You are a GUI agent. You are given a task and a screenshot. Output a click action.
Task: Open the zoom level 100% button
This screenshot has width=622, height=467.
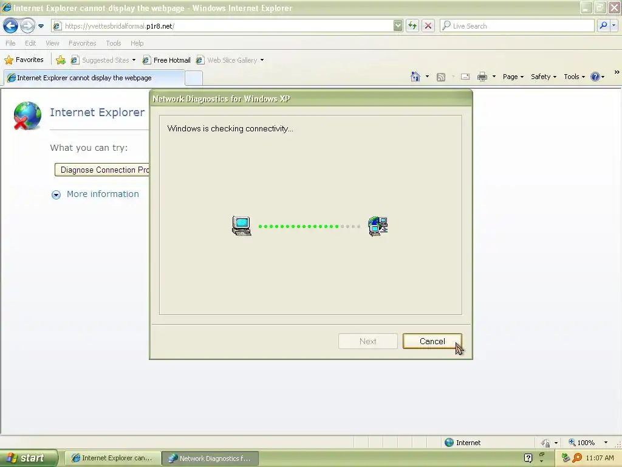coord(581,443)
